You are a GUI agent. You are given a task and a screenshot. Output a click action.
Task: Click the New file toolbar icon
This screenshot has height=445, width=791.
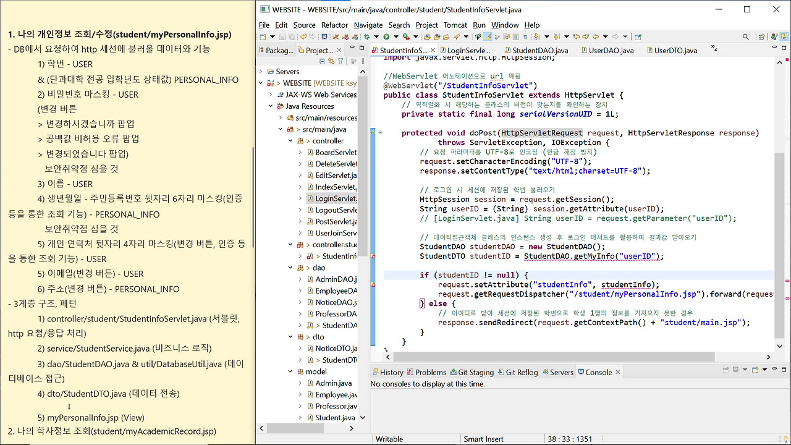(x=263, y=37)
